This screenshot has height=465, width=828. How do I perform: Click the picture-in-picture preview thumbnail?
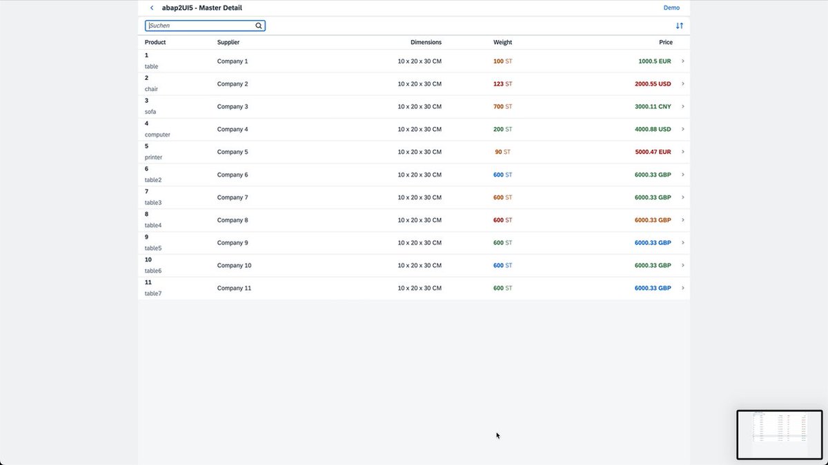click(780, 435)
